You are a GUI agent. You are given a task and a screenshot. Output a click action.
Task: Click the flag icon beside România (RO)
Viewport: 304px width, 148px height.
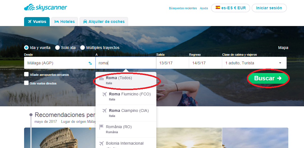[x=101, y=127]
